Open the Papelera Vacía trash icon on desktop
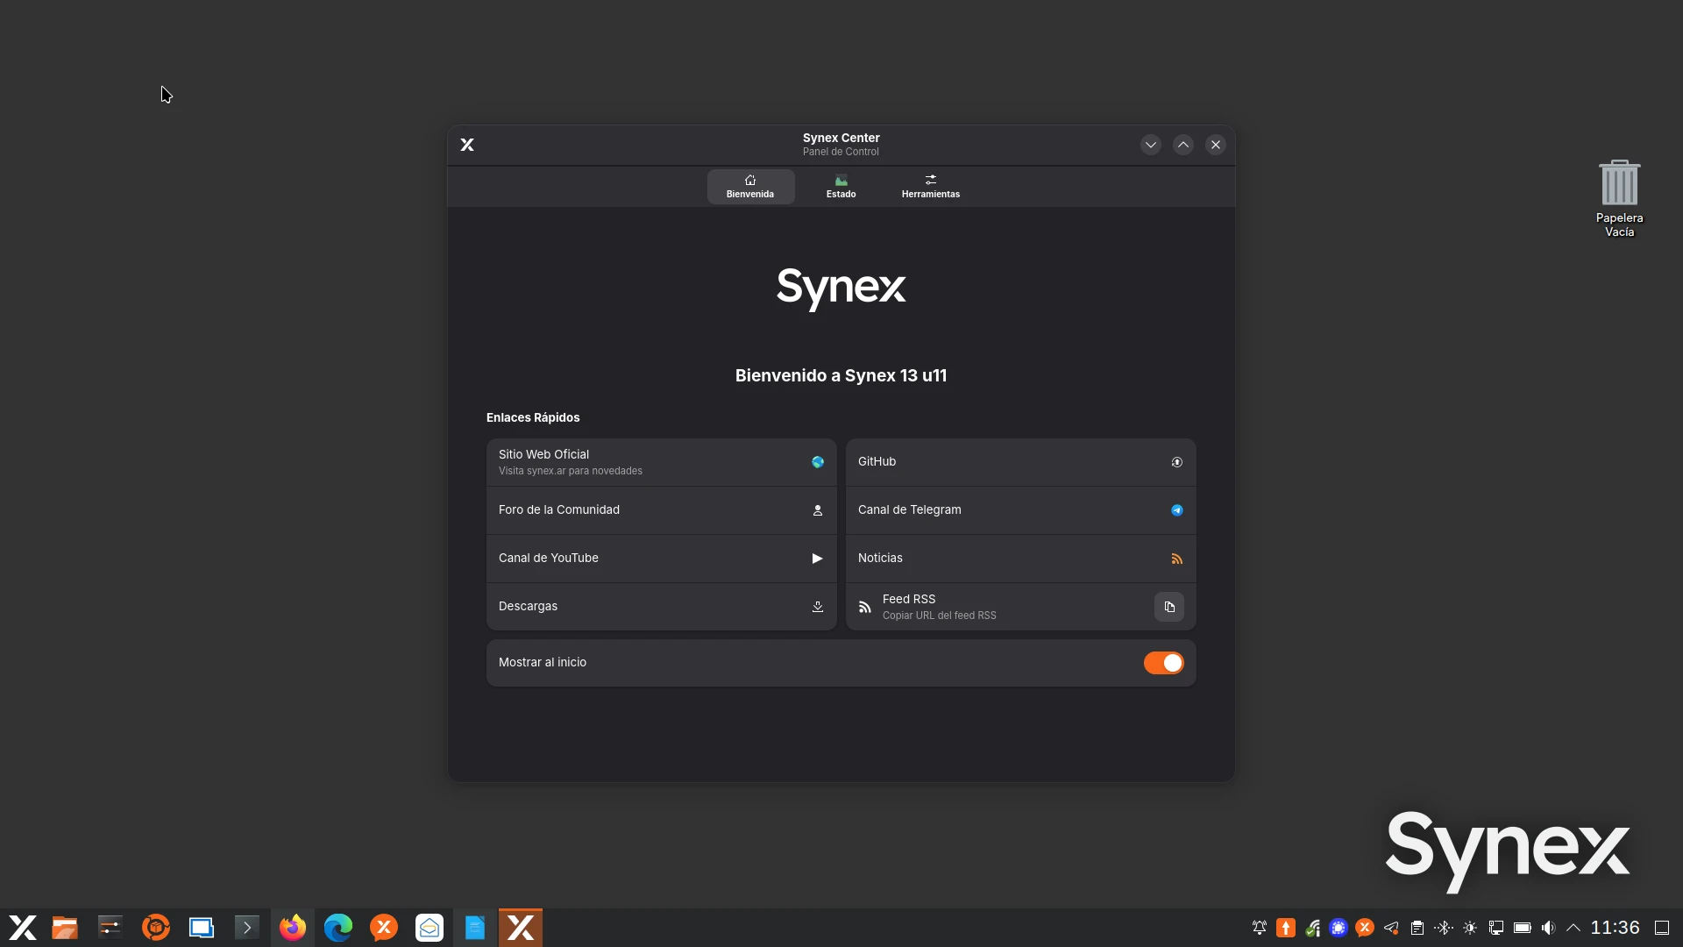This screenshot has width=1683, height=947. pyautogui.click(x=1619, y=198)
